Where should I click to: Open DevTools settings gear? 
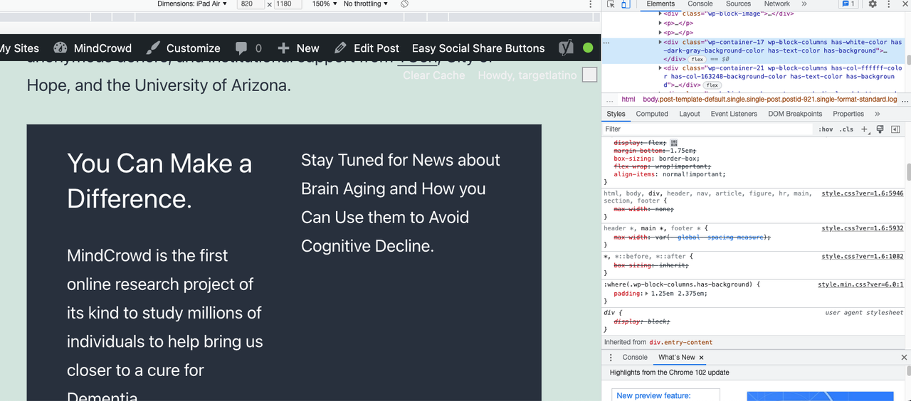(x=873, y=4)
